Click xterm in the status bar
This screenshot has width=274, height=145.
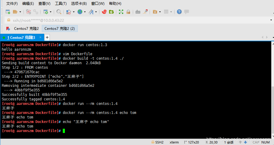click(174, 142)
